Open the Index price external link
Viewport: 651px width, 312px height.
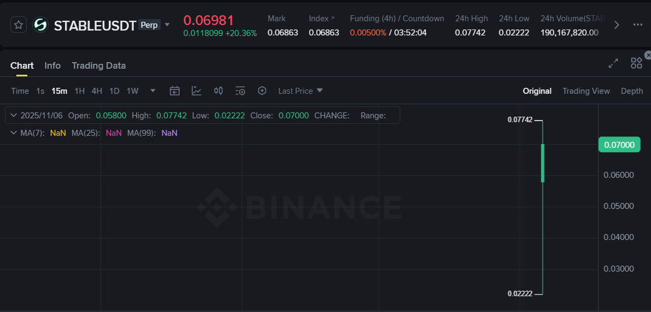333,18
